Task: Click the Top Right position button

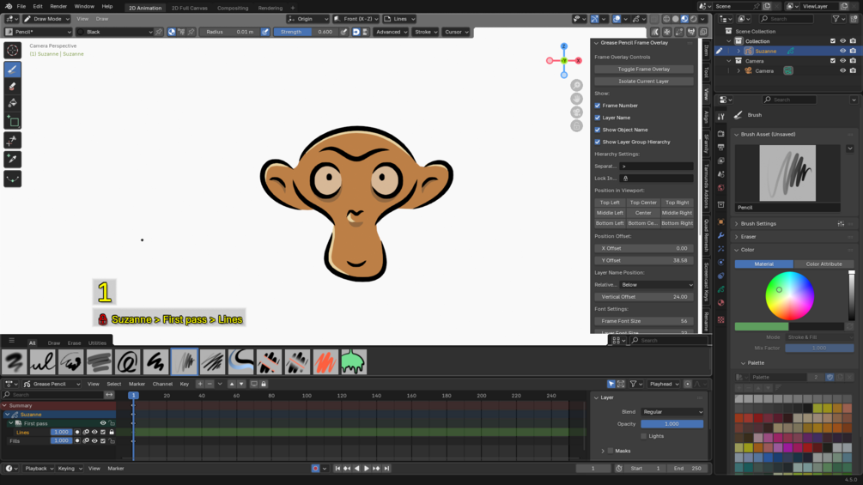Action: point(677,203)
